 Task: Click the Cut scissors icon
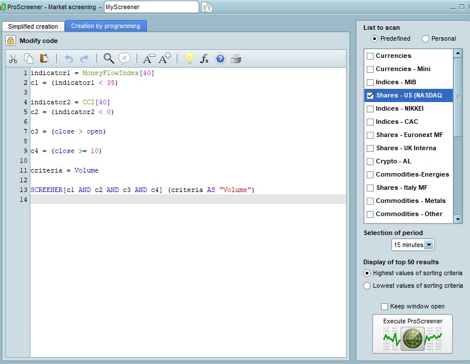13,58
